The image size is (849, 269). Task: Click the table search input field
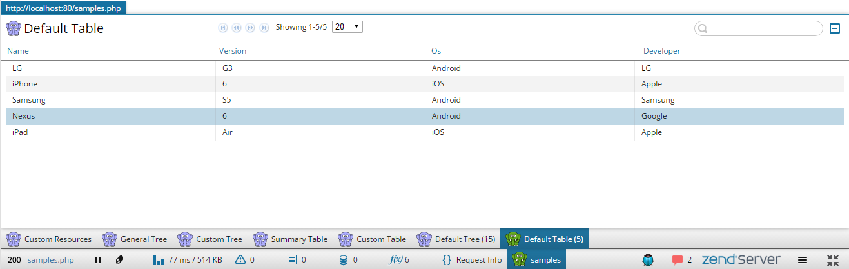pyautogui.click(x=758, y=28)
